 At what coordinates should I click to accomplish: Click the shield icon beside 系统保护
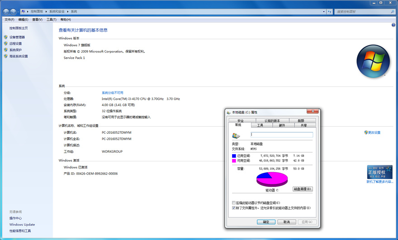pos(5,50)
